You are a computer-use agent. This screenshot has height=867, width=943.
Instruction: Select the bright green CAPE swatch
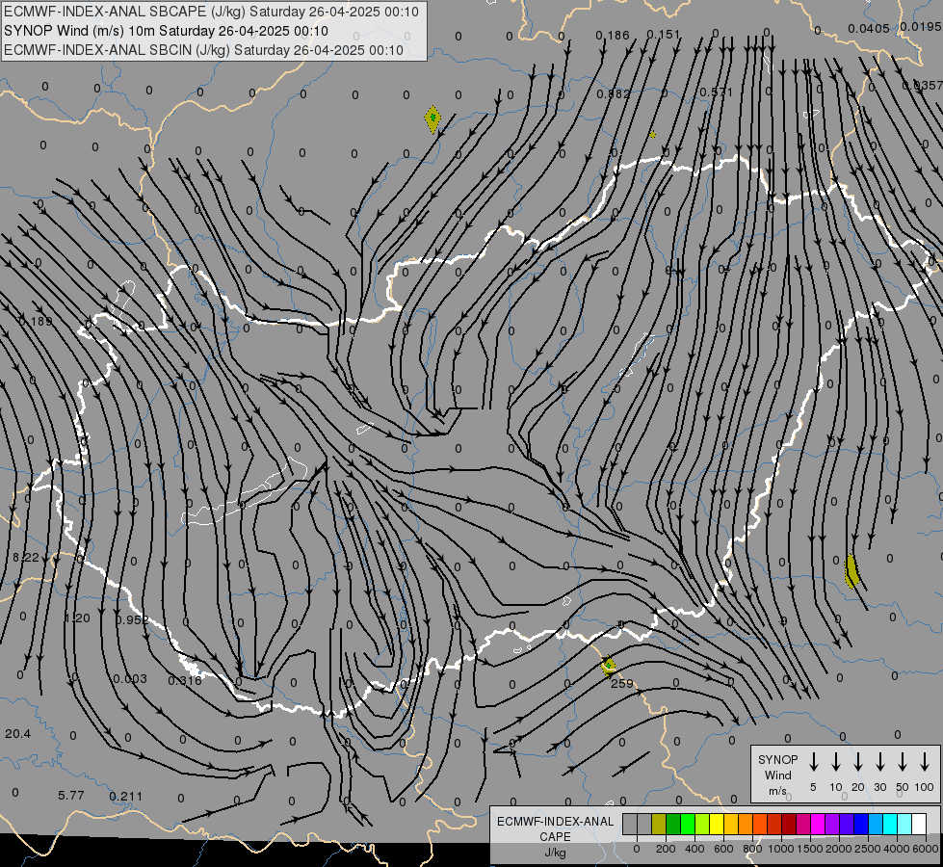pyautogui.click(x=688, y=825)
